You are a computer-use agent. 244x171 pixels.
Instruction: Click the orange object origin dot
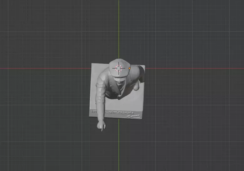tap(130, 68)
